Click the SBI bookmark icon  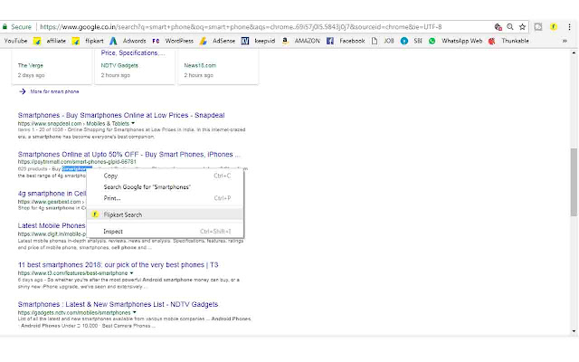coord(404,41)
